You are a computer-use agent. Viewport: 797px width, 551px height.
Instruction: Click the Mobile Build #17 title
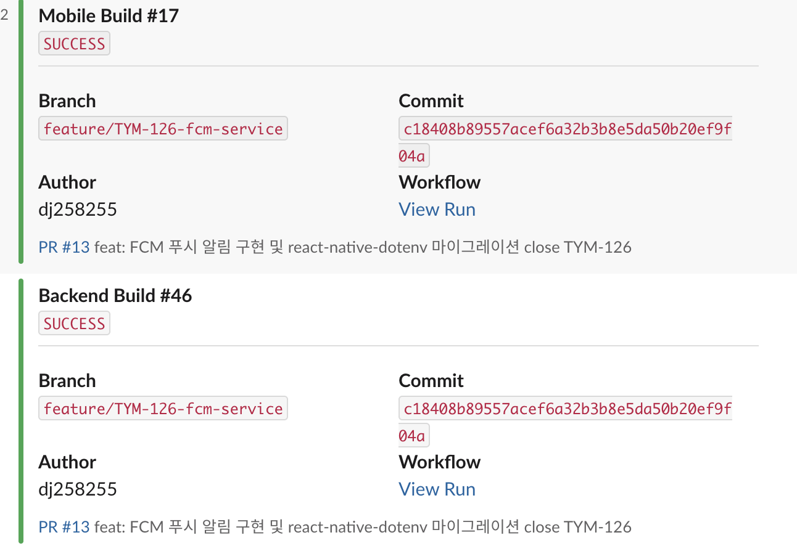109,16
